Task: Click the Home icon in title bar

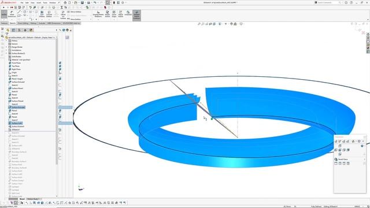Action: click(x=65, y=2)
